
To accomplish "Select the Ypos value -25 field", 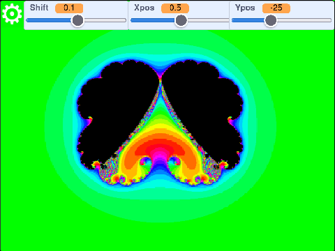I will point(276,8).
